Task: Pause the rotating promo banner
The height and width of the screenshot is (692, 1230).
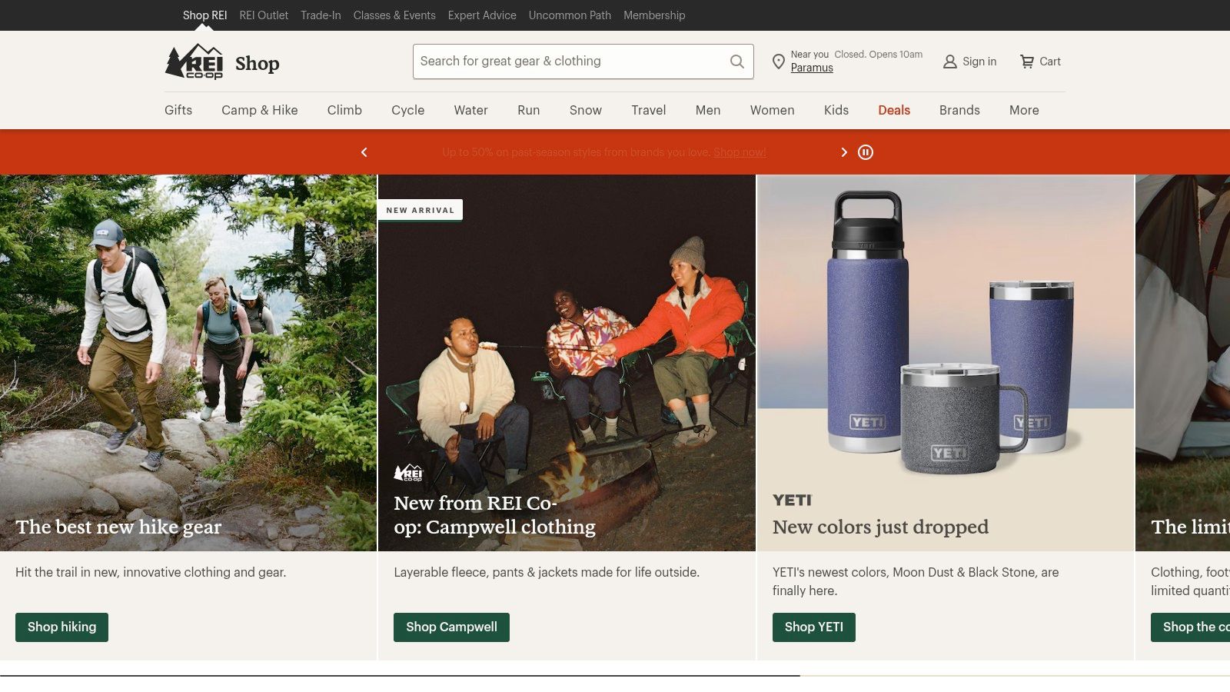Action: click(x=866, y=152)
